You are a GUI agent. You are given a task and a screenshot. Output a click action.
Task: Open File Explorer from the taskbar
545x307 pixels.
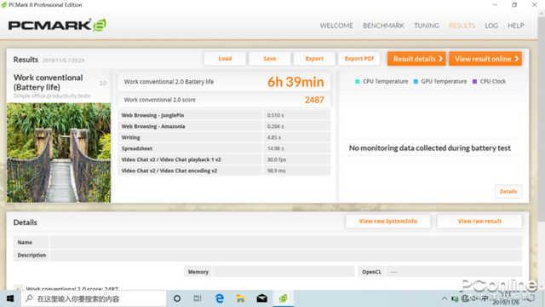click(x=240, y=298)
